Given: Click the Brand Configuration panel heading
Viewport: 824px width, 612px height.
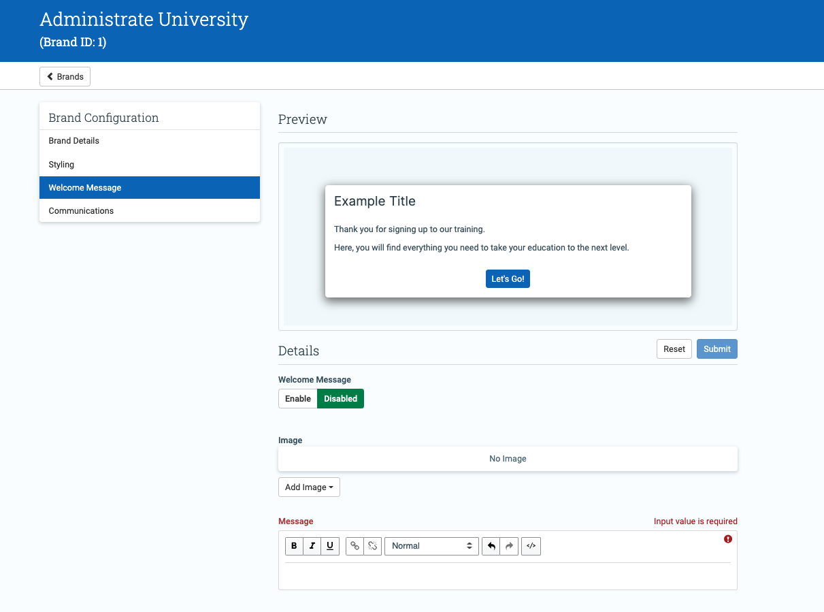Looking at the screenshot, I should (x=103, y=118).
